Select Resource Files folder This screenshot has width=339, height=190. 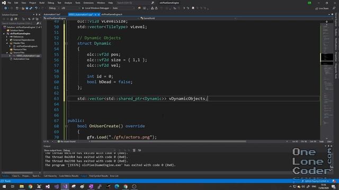[20, 49]
